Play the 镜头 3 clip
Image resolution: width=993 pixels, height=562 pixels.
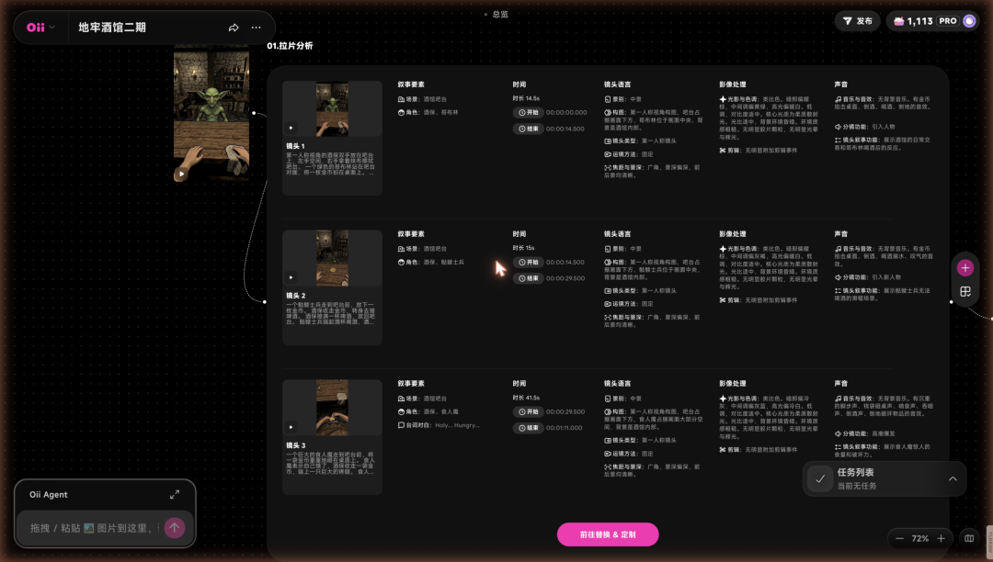coord(291,427)
